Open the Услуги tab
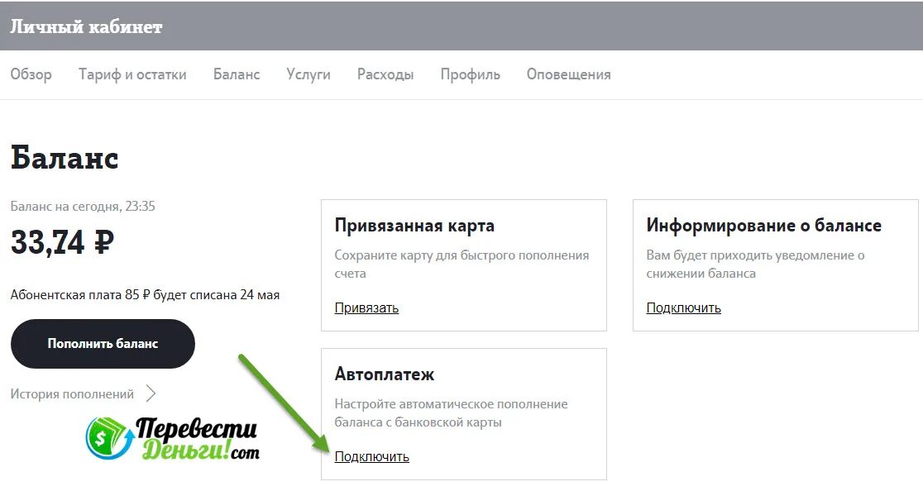Viewport: 923px width, 491px height. pos(308,74)
